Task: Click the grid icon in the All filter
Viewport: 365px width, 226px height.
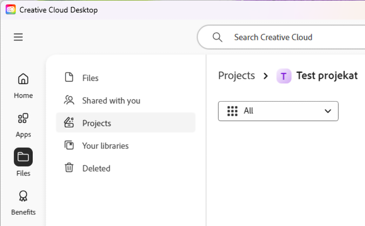Action: (x=232, y=111)
